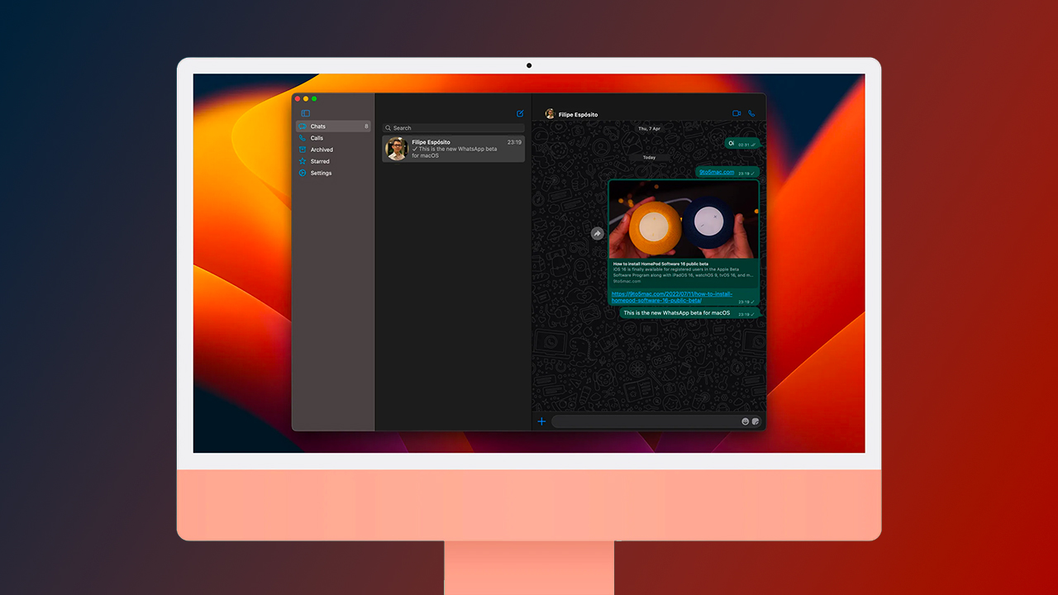Toggle the sidebar panel icon

305,113
